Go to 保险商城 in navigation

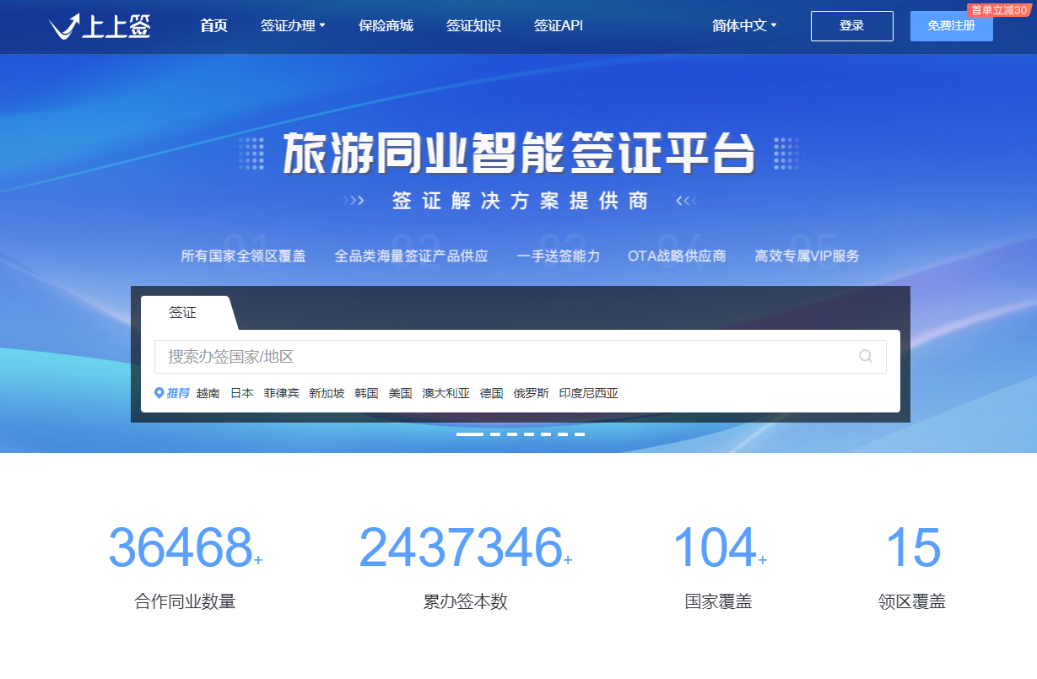click(x=386, y=25)
